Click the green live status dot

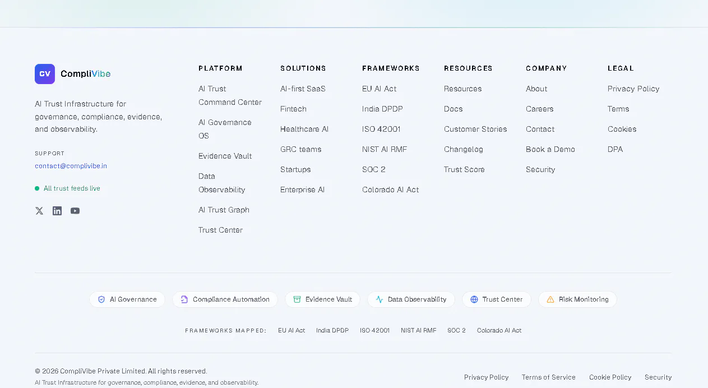(x=37, y=188)
